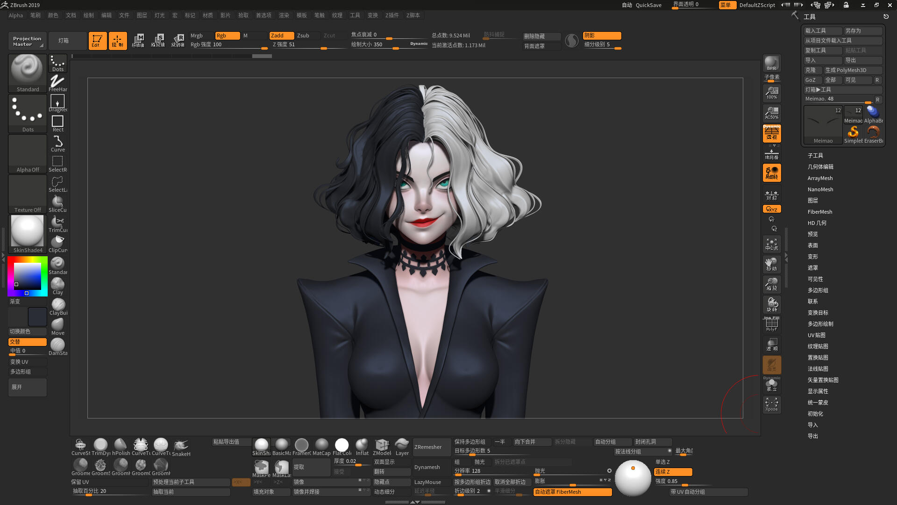897x505 pixels.
Task: Expand the 子工具 subtool palette
Action: tap(815, 156)
